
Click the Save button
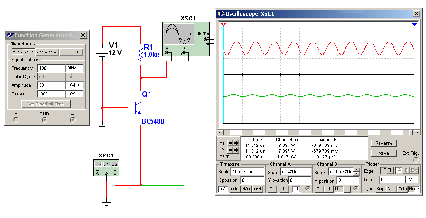pos(384,153)
